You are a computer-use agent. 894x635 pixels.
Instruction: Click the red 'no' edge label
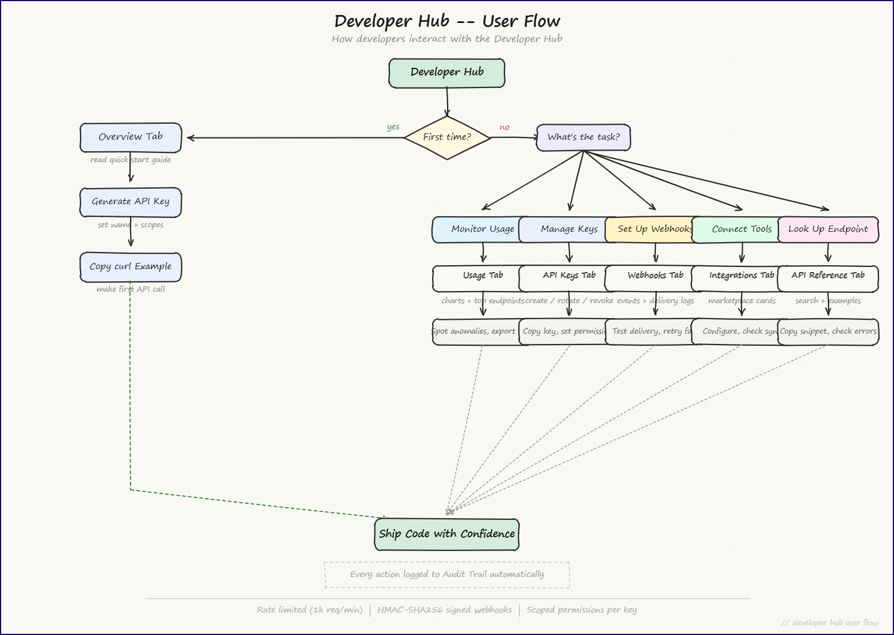click(505, 127)
